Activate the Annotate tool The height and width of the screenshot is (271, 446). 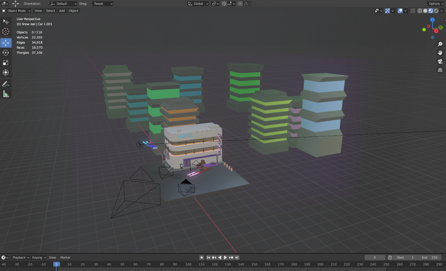[6, 84]
